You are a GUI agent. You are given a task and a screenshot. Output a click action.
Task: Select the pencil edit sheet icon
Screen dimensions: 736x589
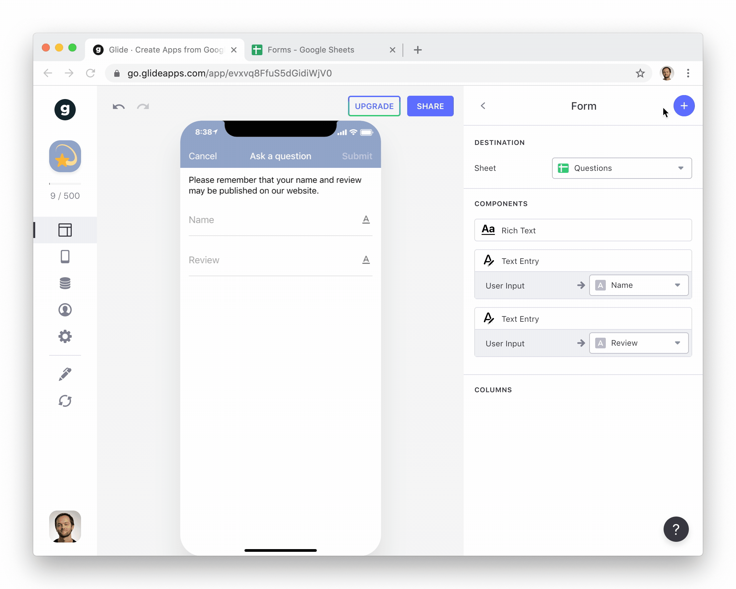[65, 374]
